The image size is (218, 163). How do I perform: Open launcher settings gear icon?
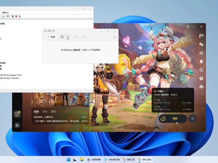click(x=188, y=27)
